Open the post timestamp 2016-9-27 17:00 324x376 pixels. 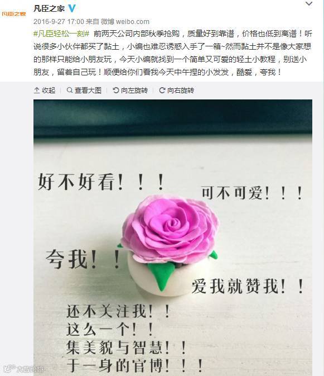(x=59, y=22)
